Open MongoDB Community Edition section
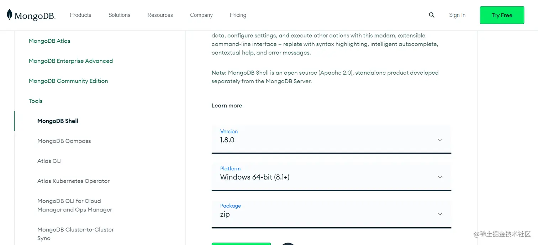Screen dimensions: 538x245 (x=68, y=81)
